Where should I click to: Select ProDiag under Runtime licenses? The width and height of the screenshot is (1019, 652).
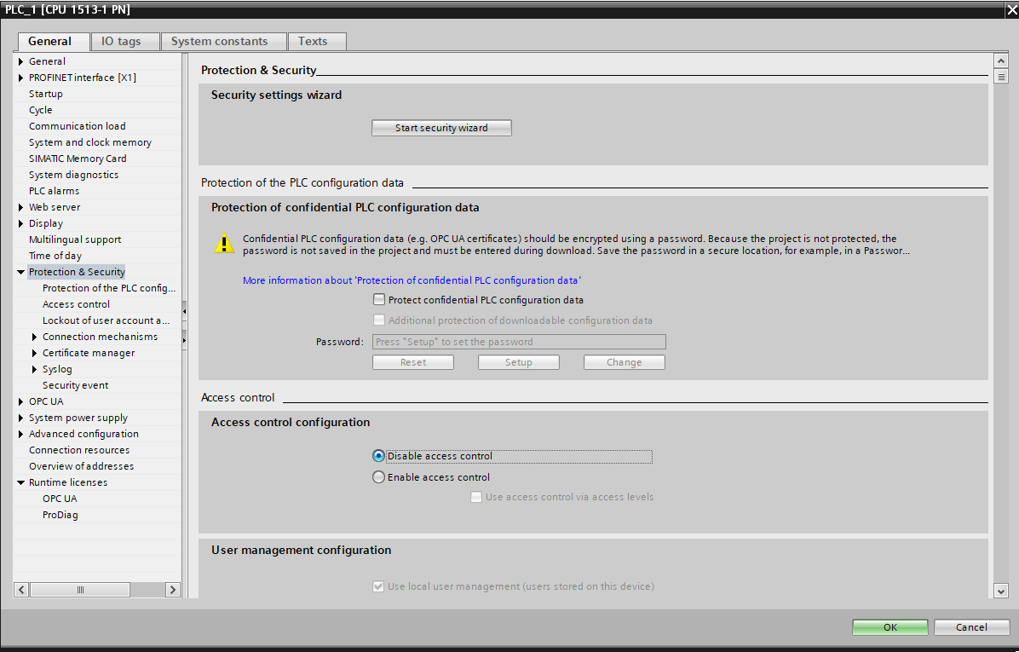click(60, 515)
